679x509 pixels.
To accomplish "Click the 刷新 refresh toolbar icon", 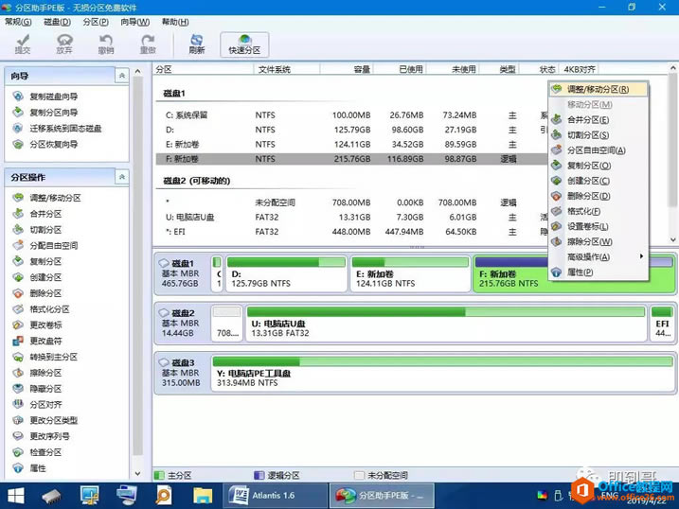I will click(x=197, y=44).
